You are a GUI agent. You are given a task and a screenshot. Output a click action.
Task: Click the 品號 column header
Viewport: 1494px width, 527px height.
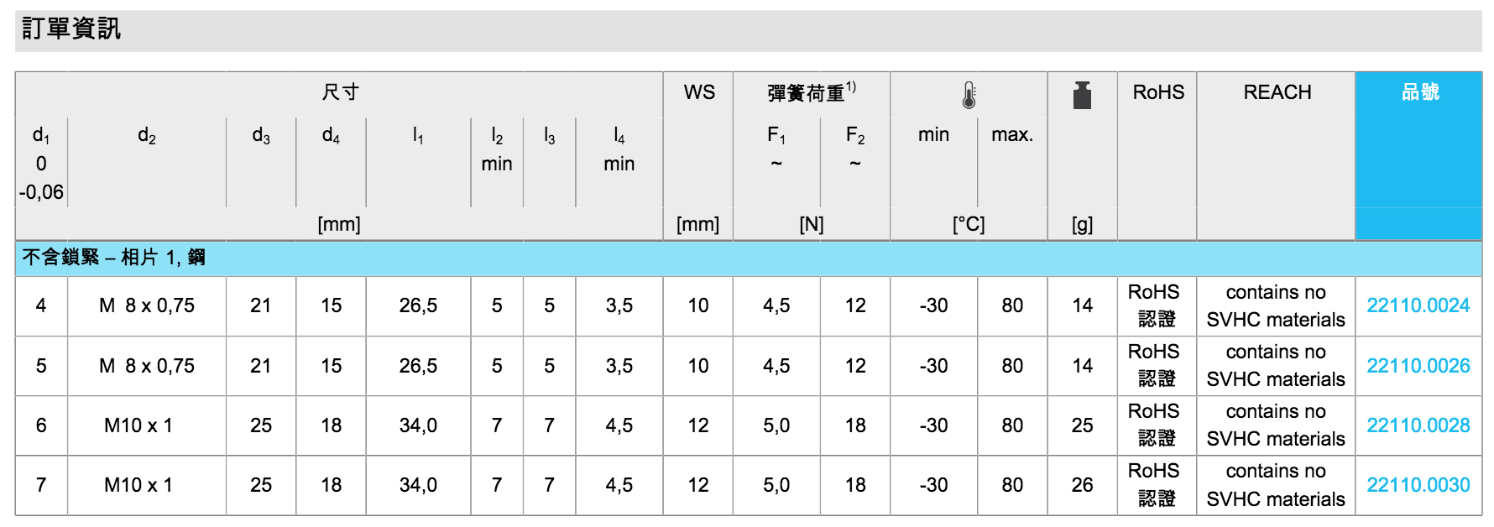click(x=1419, y=92)
